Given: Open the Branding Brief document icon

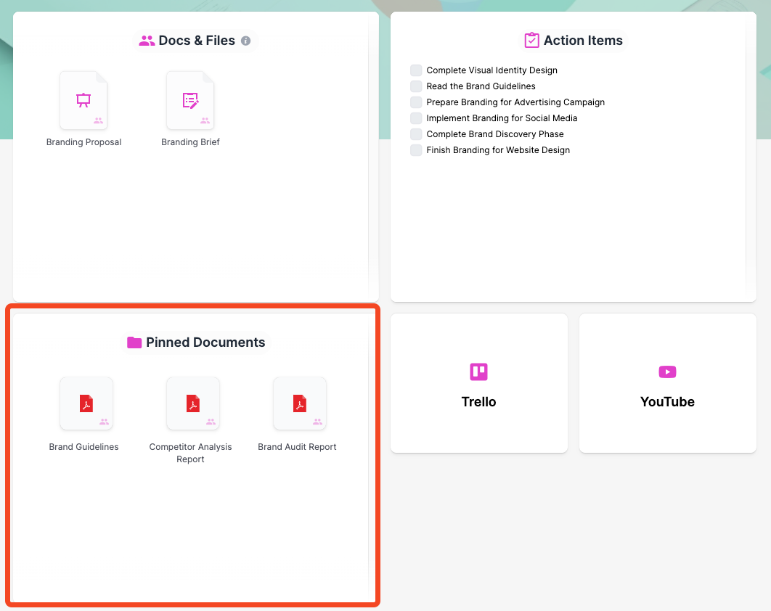Looking at the screenshot, I should point(190,100).
